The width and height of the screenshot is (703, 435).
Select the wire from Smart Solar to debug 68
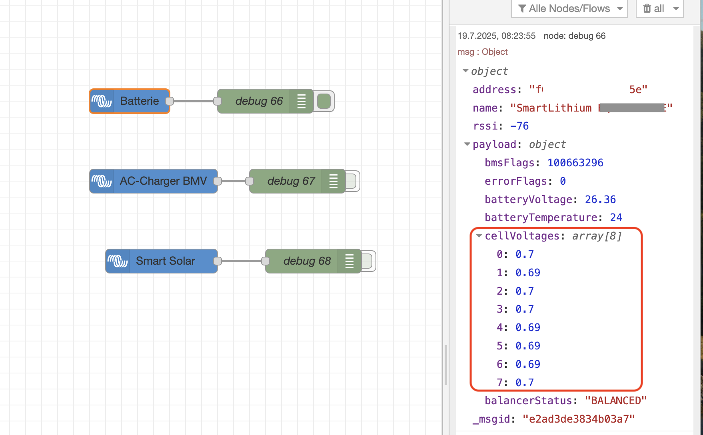pos(242,261)
